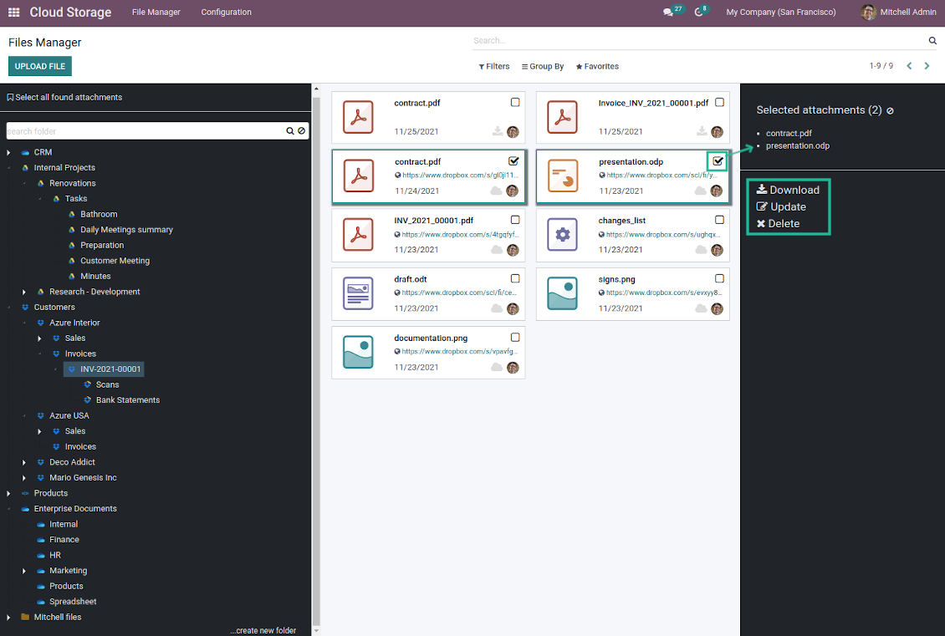
Task: Open the Configuration menu
Action: pos(226,12)
